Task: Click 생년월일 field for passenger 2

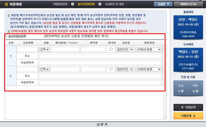Action: click(65, 69)
